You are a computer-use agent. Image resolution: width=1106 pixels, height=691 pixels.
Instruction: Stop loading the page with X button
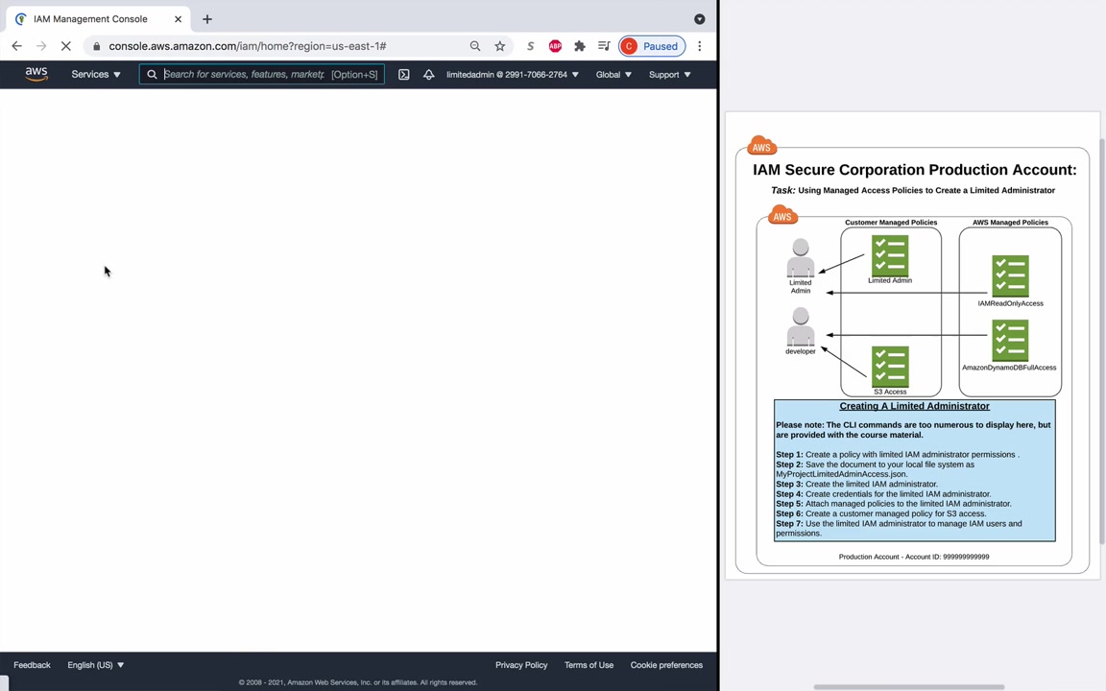tap(65, 46)
